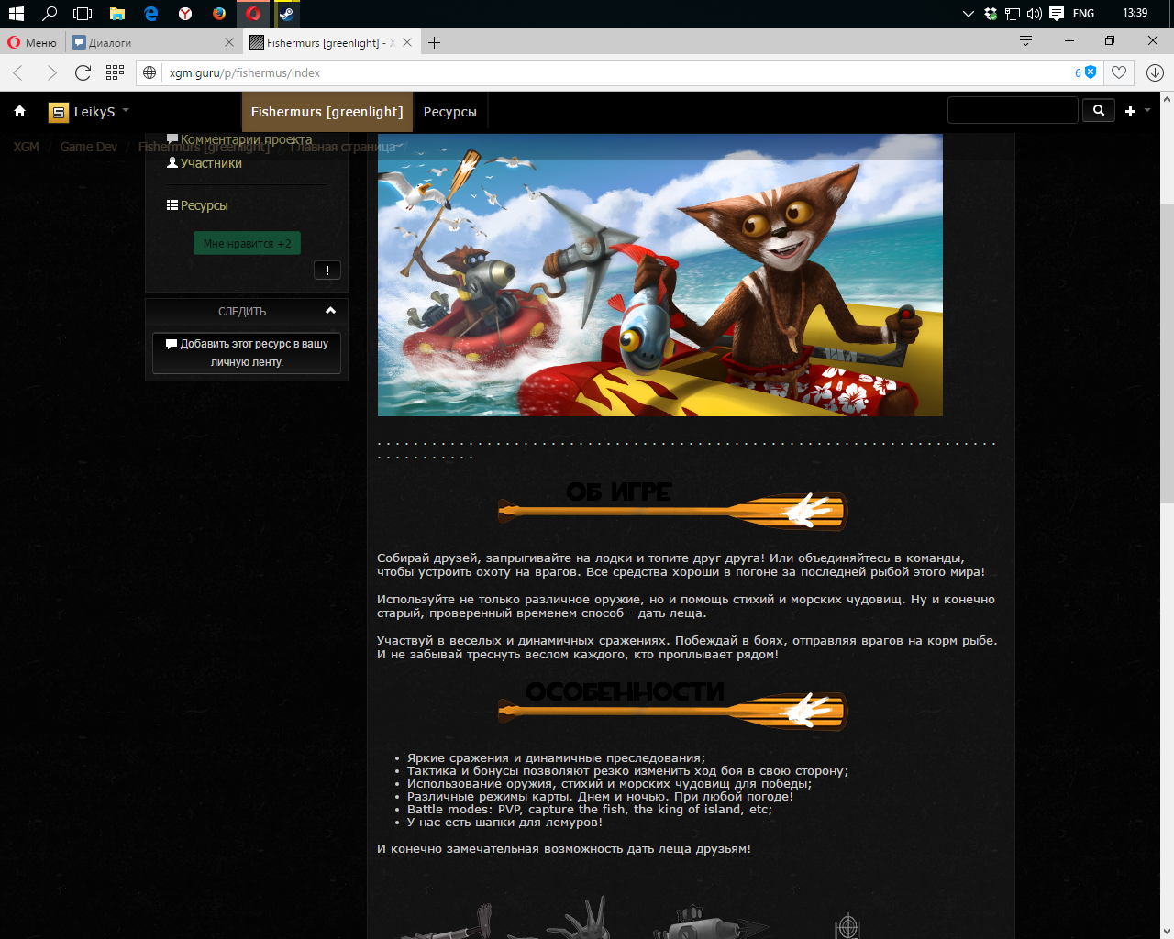
Task: Click the yellow LeikyS avatar logo
Action: pyautogui.click(x=59, y=112)
